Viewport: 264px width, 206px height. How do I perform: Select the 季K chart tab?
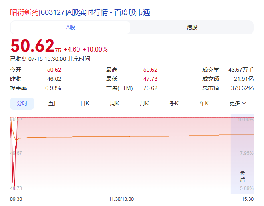(x=174, y=103)
